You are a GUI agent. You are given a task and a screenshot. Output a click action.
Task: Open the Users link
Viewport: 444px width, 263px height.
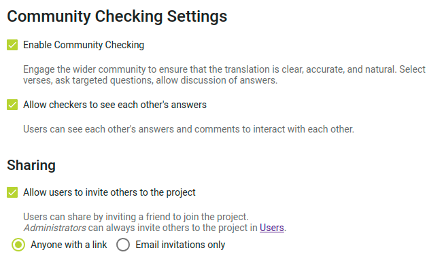click(x=272, y=228)
